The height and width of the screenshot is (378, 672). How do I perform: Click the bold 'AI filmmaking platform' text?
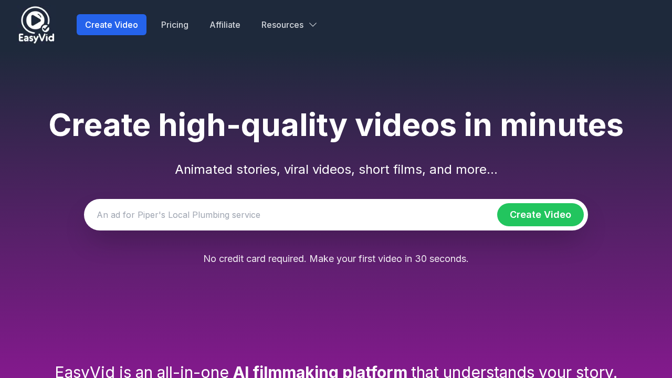pyautogui.click(x=320, y=371)
